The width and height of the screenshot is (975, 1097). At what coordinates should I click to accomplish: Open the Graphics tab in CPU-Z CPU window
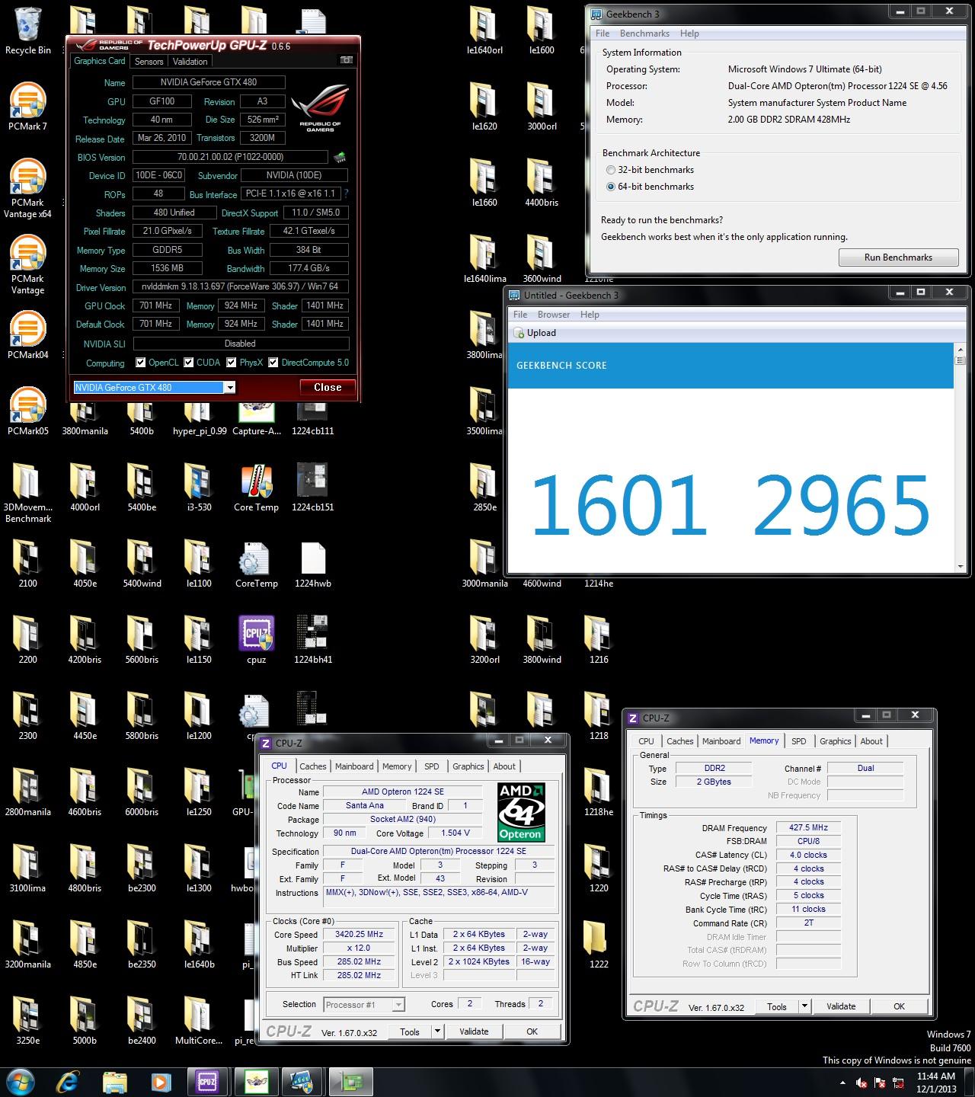(468, 766)
